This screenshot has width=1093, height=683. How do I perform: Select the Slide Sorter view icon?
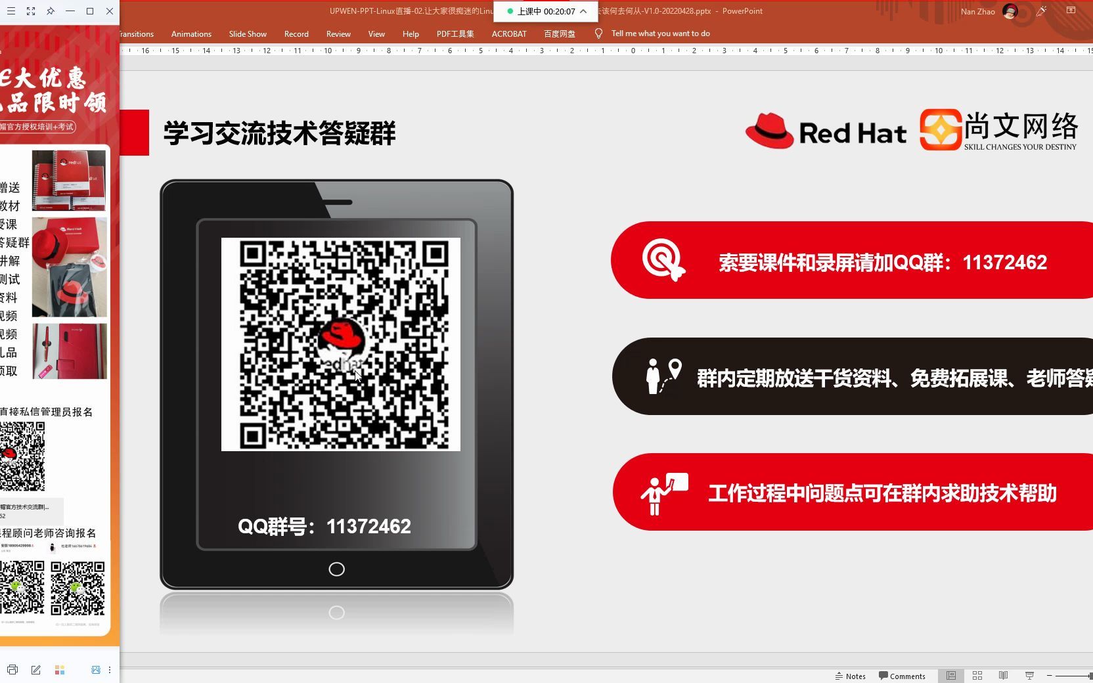click(977, 675)
